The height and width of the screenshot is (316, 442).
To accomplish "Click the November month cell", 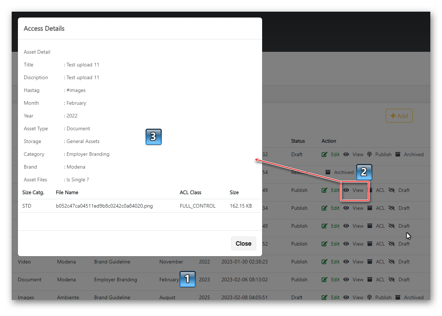I will [x=171, y=262].
